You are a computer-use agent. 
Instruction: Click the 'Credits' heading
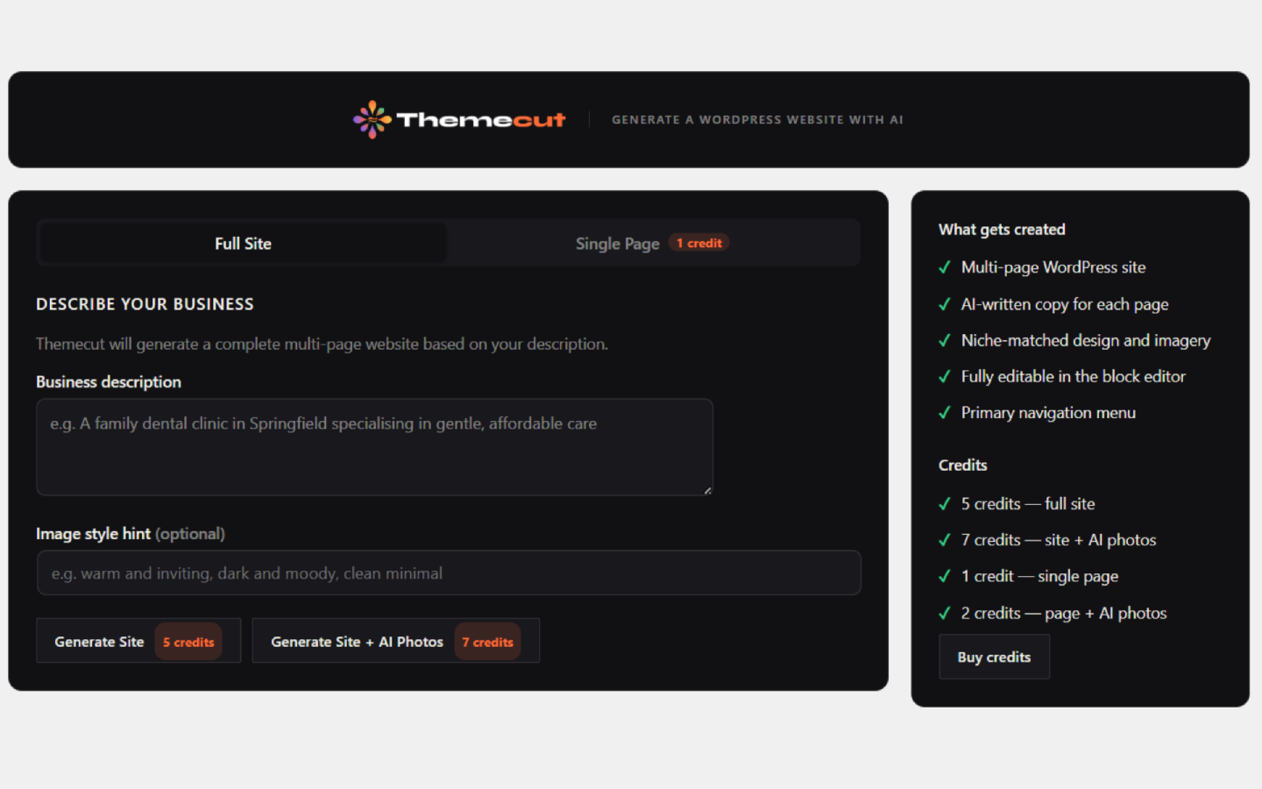(962, 466)
